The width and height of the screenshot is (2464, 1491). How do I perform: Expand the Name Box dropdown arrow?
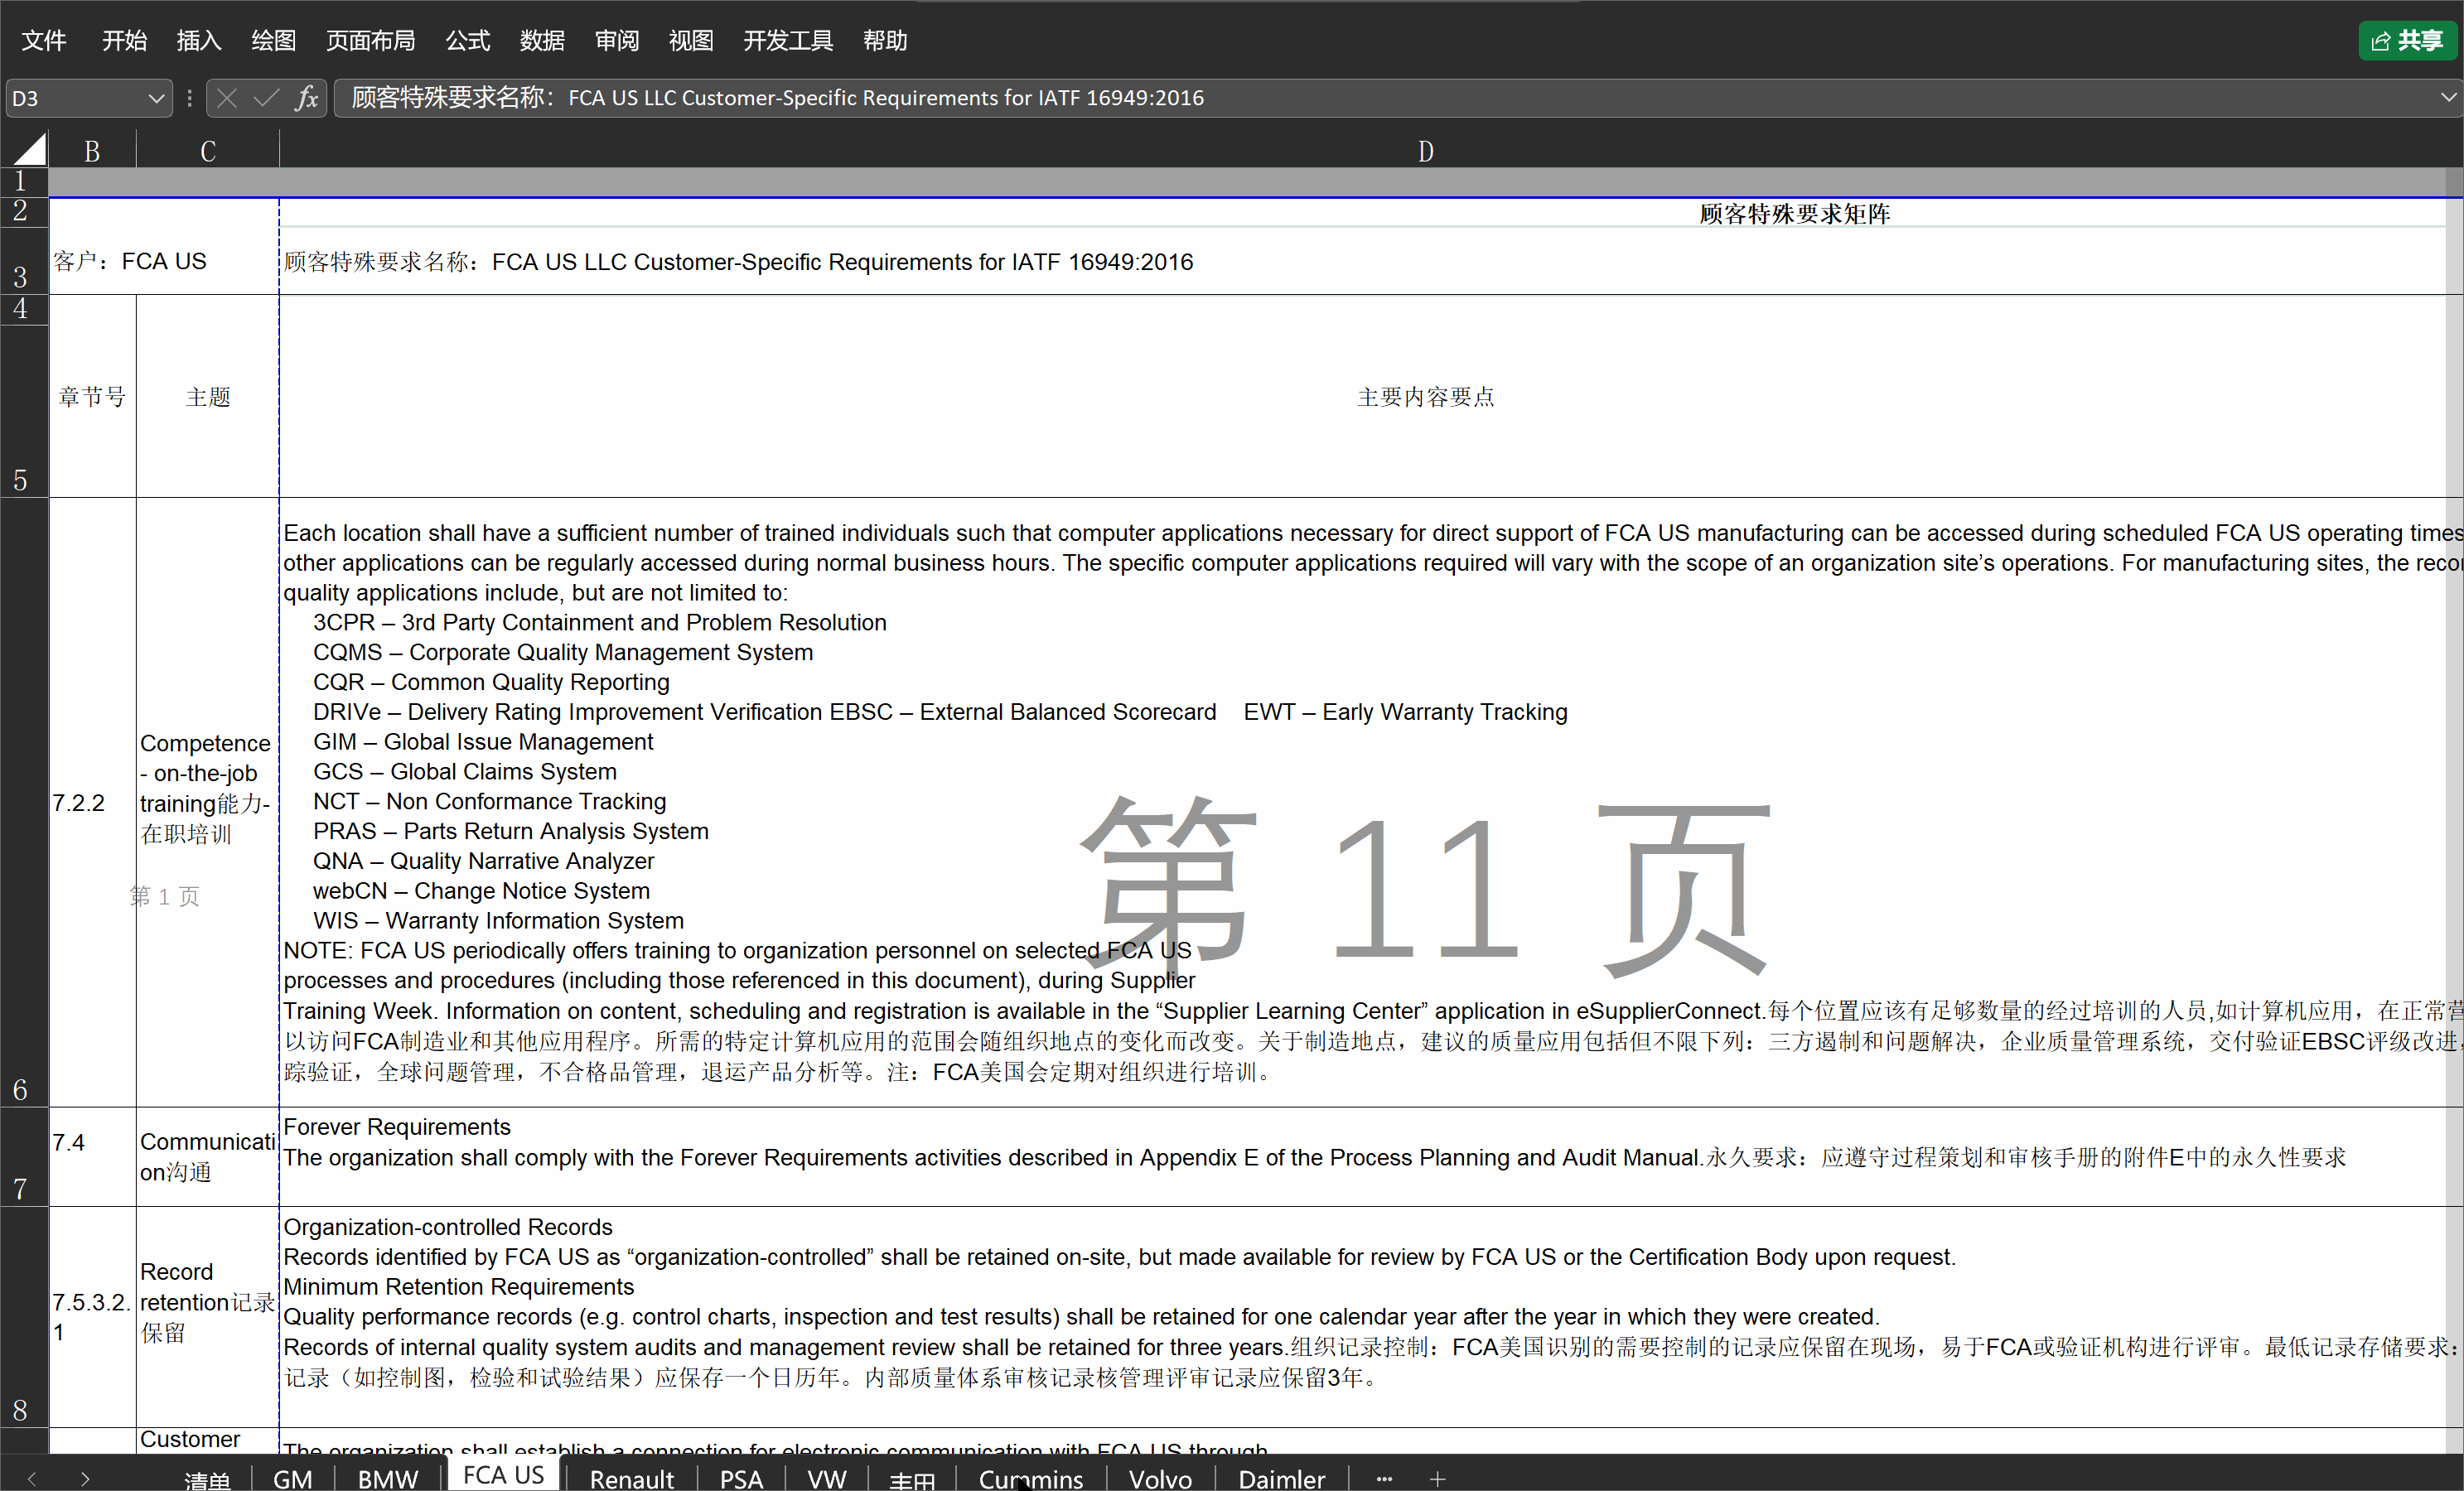click(155, 98)
